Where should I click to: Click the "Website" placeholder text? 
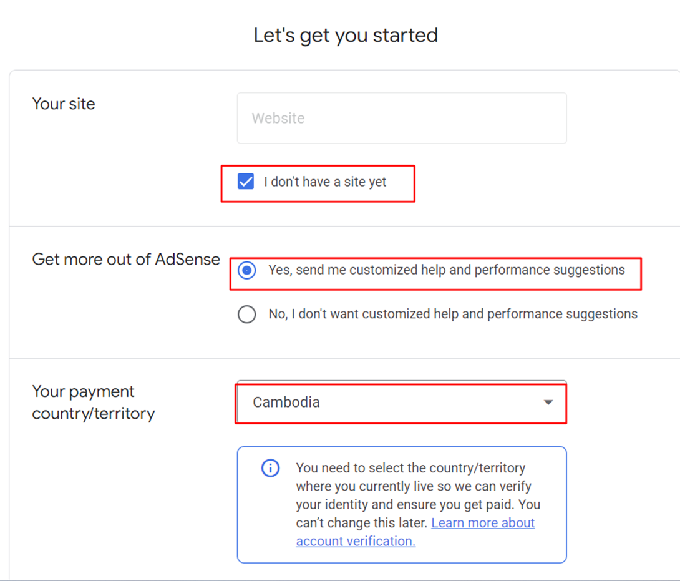(278, 118)
